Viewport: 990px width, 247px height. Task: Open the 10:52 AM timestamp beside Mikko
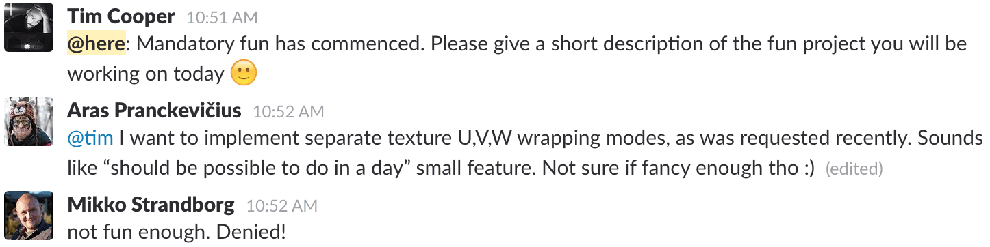pos(281,205)
